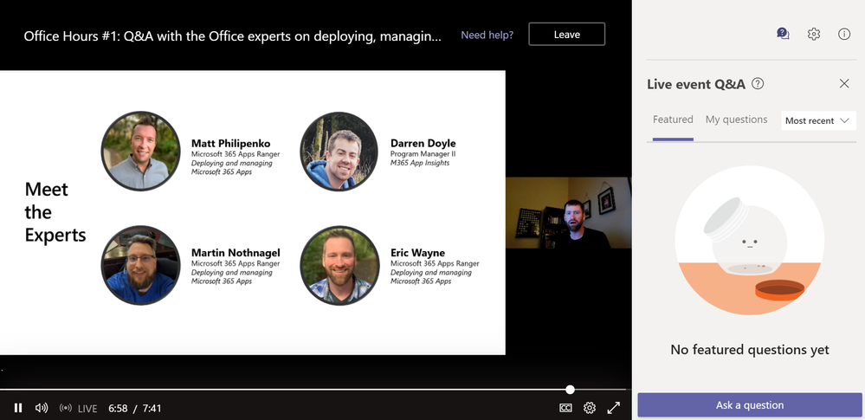Toggle closed captions CC button
865x420 pixels.
coord(565,408)
